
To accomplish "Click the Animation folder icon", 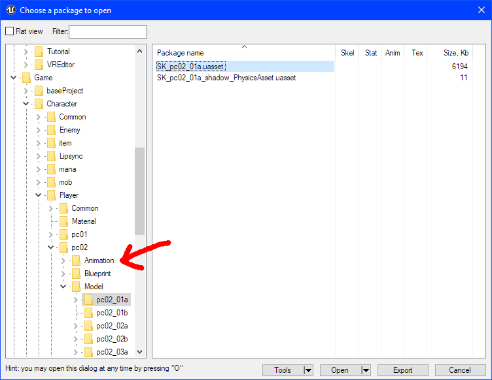I will point(77,261).
